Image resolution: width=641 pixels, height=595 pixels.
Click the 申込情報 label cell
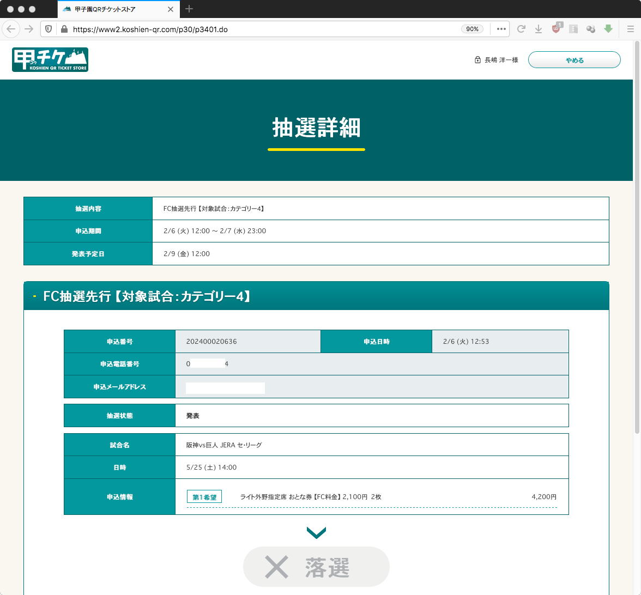pos(119,497)
